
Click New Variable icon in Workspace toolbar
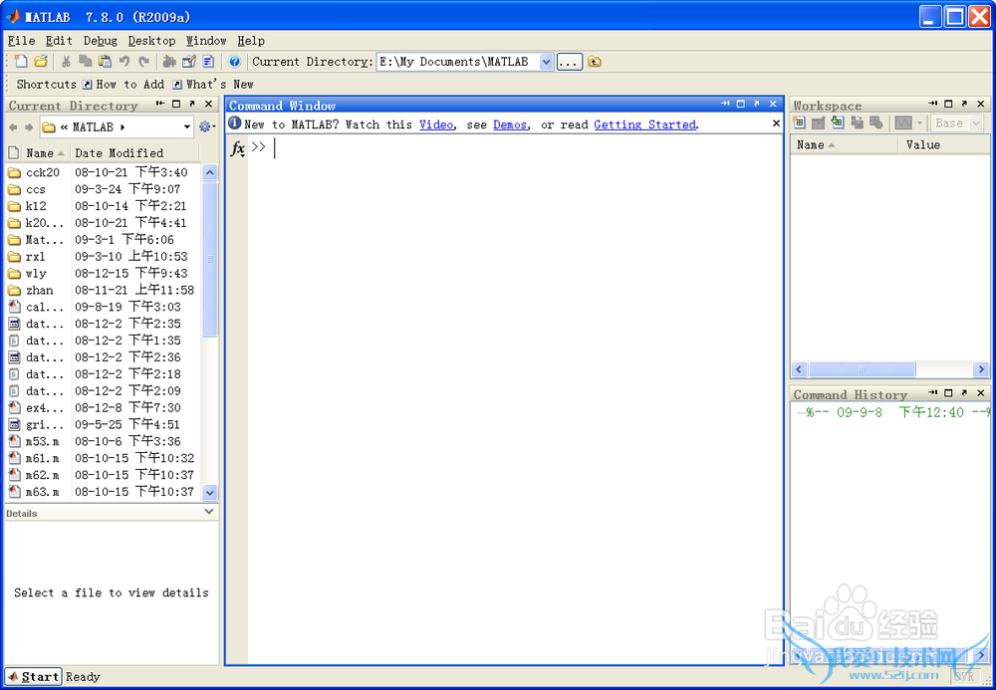(799, 122)
